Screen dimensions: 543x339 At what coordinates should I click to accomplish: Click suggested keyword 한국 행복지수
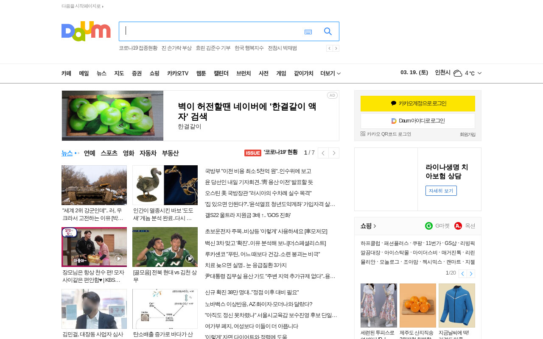click(249, 48)
